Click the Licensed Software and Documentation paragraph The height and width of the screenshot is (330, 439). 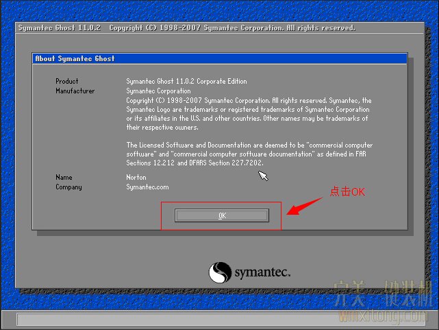(x=249, y=154)
